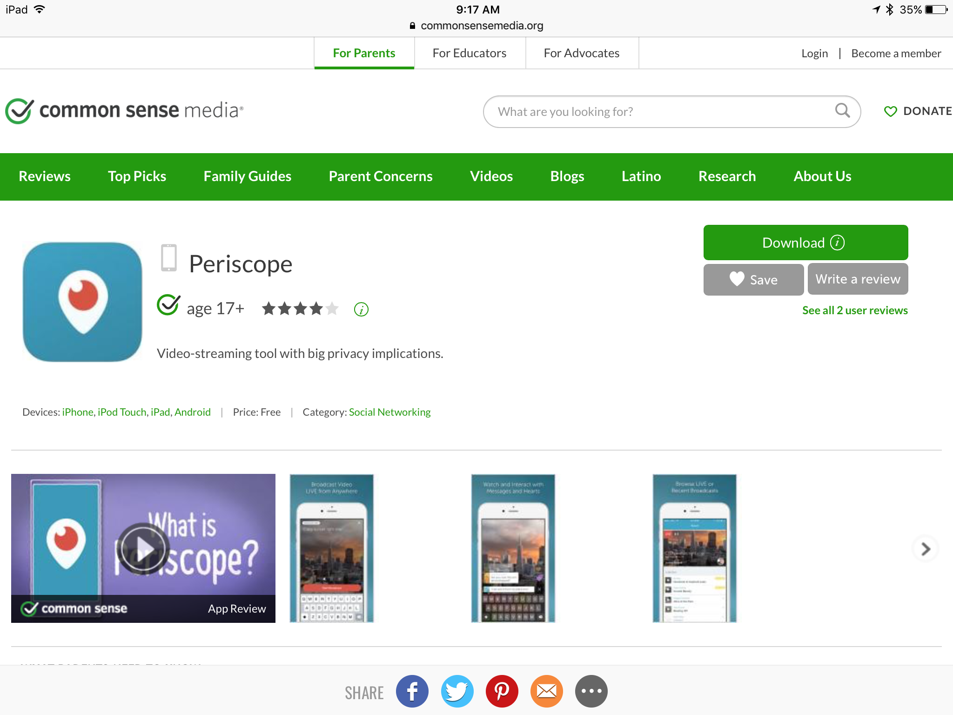Click the search magnifying glass icon
953x715 pixels.
tap(842, 111)
